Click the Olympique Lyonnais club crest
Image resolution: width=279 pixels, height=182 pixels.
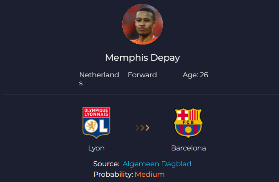[96, 123]
